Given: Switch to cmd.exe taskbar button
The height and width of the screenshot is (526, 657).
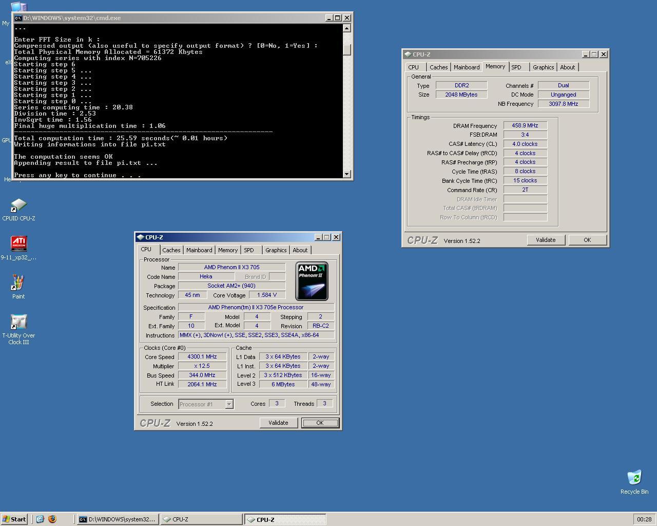Looking at the screenshot, I should point(118,519).
